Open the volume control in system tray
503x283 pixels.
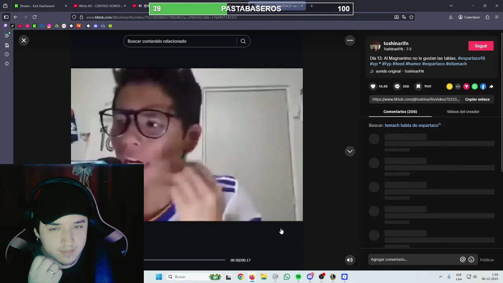(x=475, y=277)
